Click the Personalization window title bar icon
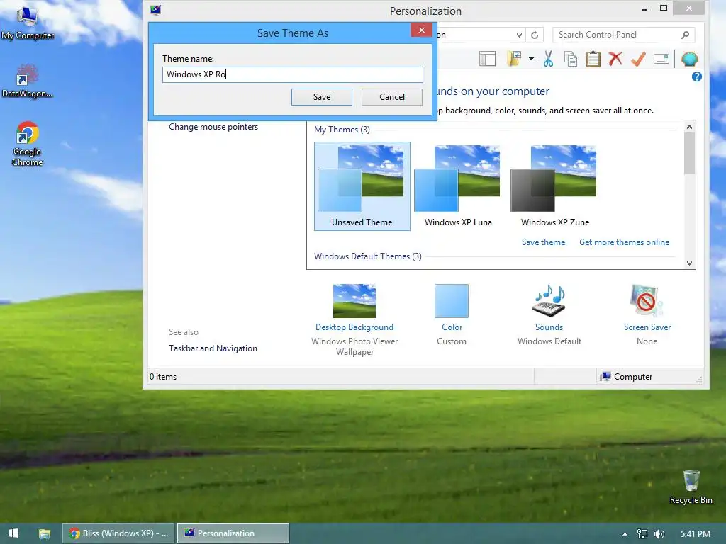The width and height of the screenshot is (726, 544). pyautogui.click(x=155, y=11)
